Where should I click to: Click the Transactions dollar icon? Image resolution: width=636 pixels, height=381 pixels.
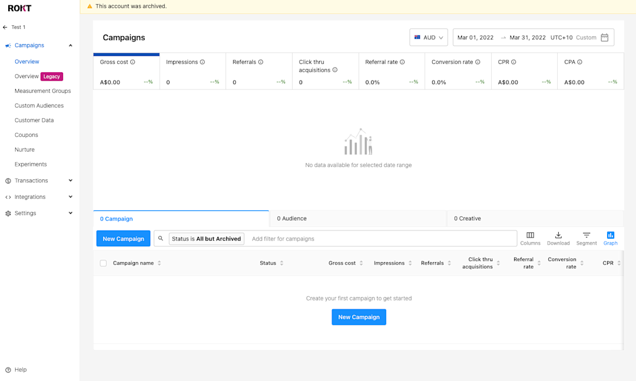pos(8,181)
